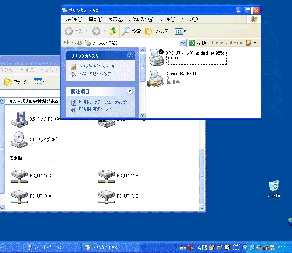Open the address bar dropdown arrow
This screenshot has width=292, height=253.
click(183, 43)
